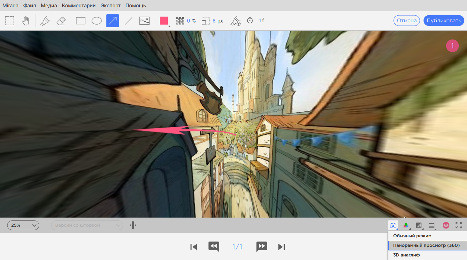Open the 25% zoom dropdown
This screenshot has height=260, width=467.
coord(23,225)
